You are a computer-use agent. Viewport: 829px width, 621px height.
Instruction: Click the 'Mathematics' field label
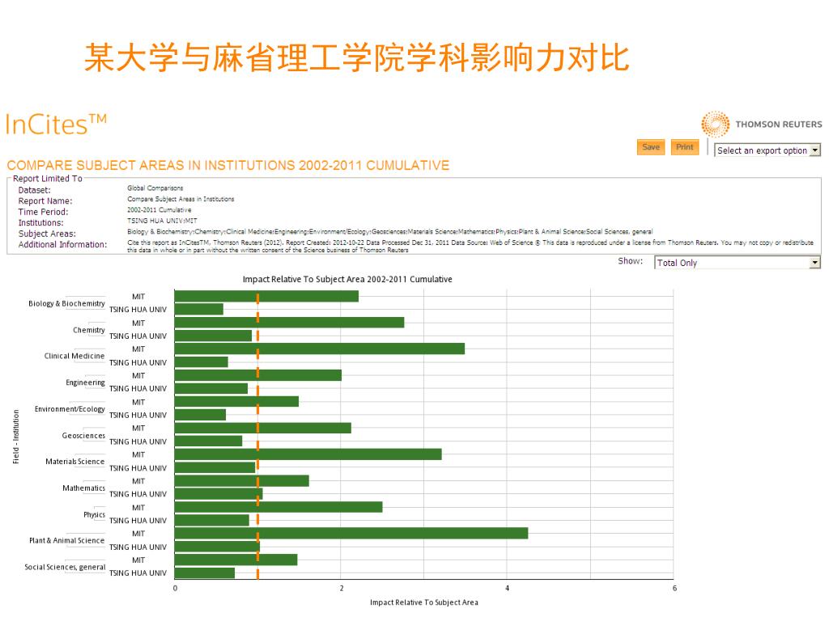click(83, 488)
